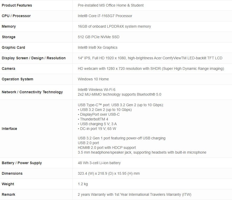Click the Dimensions row label
Screen dimensions: 232x200
click(12, 173)
